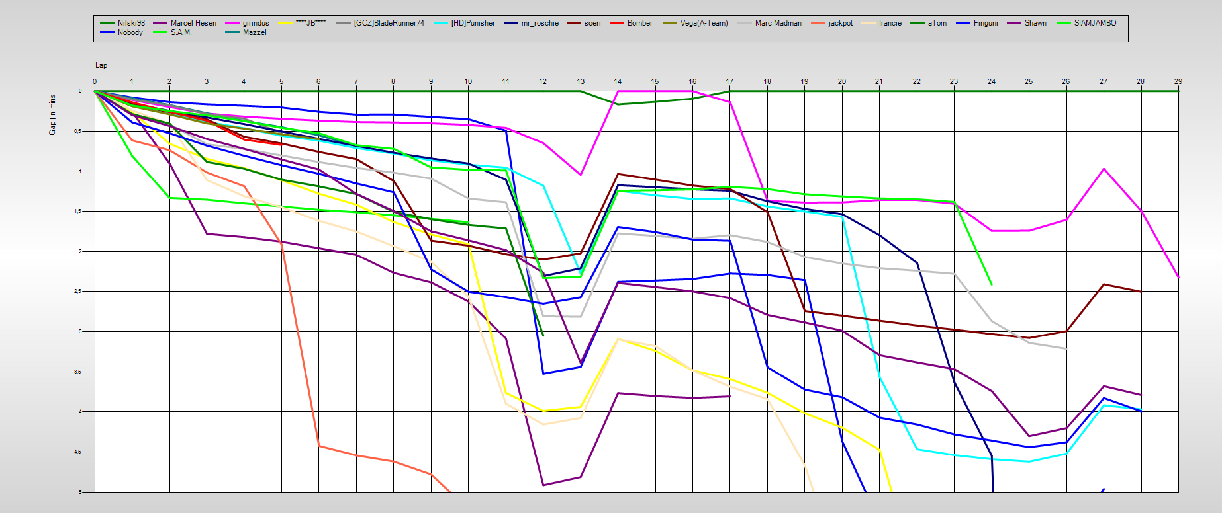Click the Mazzel legend entry
Image resolution: width=1222 pixels, height=513 pixels.
coord(254,32)
